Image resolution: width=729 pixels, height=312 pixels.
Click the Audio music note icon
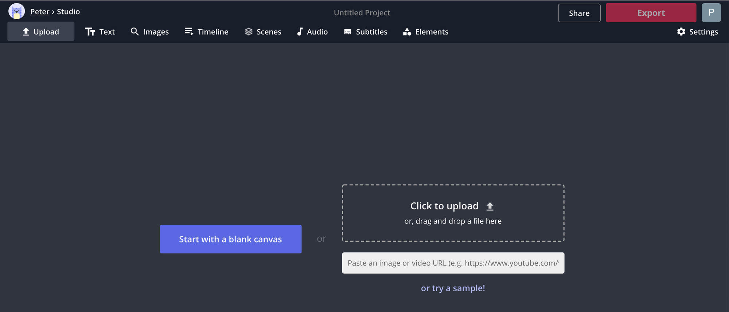coord(300,32)
